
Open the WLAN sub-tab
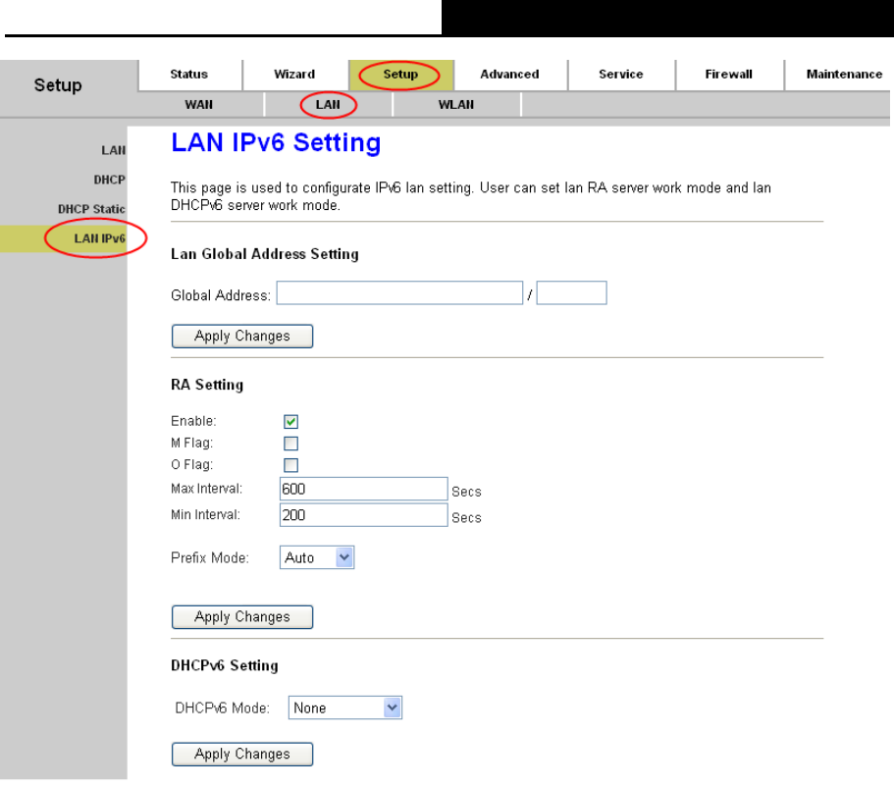(x=456, y=105)
